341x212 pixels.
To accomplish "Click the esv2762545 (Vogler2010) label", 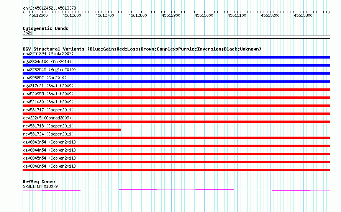I will coord(49,70).
